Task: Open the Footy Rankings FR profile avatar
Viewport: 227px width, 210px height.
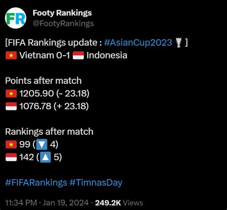Action: [16, 18]
